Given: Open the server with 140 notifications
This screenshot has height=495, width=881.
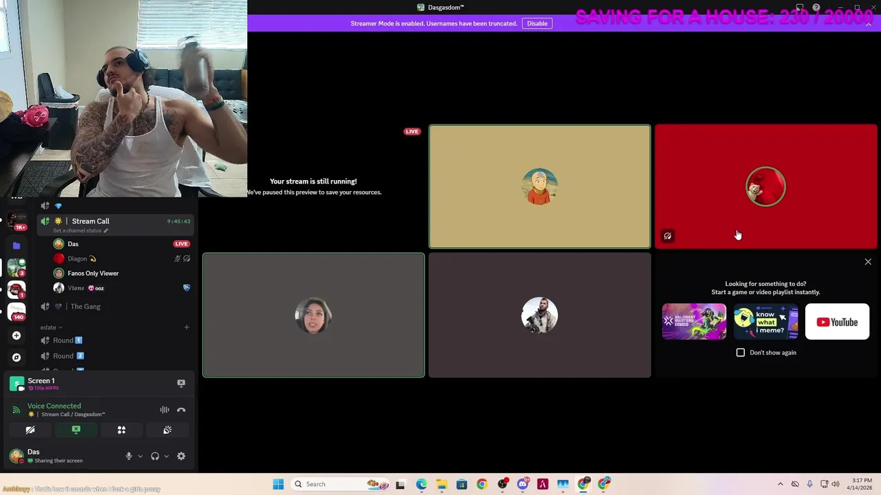Looking at the screenshot, I should pos(17,311).
